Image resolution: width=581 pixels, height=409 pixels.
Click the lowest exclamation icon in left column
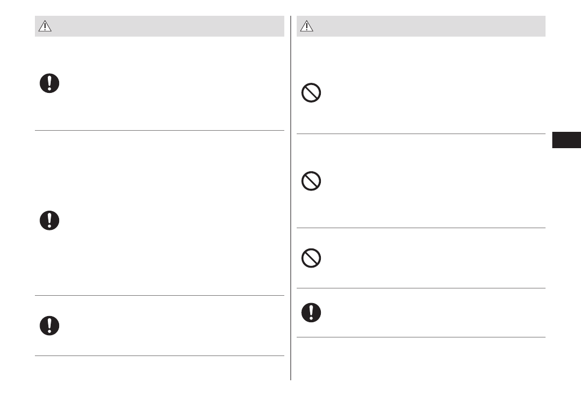[x=50, y=325]
